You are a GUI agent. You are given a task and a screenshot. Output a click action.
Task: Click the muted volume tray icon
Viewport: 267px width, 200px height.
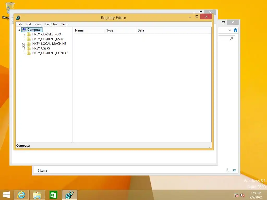tap(242, 195)
